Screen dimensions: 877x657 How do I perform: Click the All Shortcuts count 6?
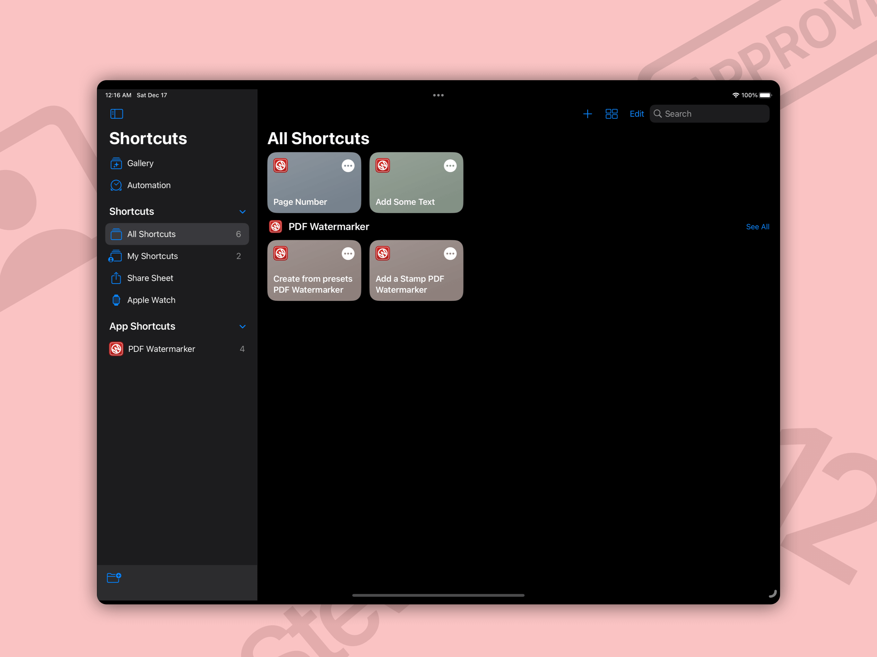click(238, 234)
